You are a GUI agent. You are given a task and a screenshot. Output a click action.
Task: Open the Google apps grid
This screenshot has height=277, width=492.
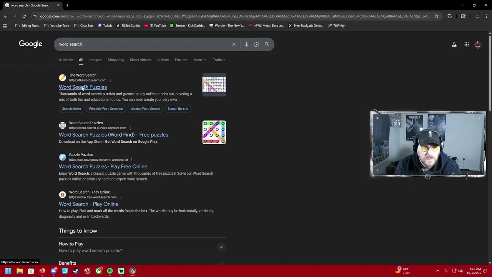(466, 45)
